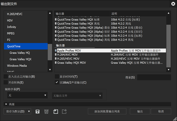Click 添加到批量输出列表 button
Viewport: 177px width, 121px height.
107,111
